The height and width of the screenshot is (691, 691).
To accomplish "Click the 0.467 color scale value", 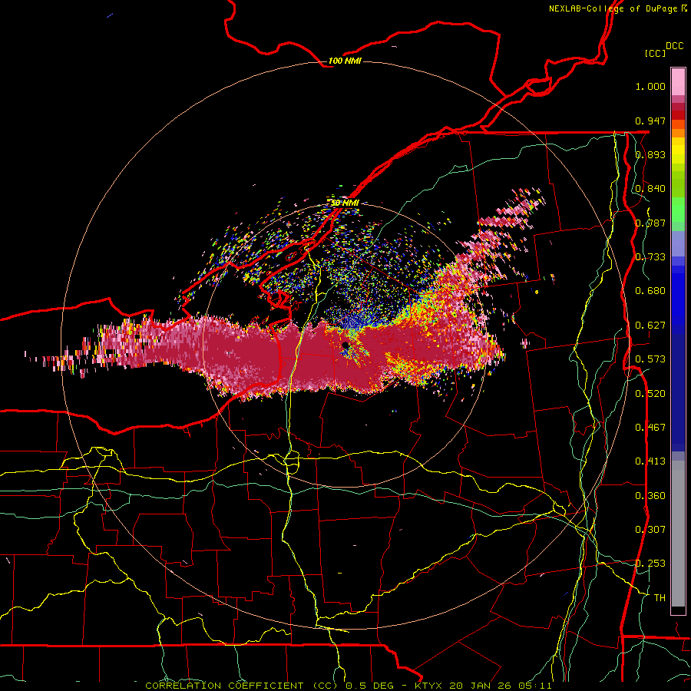I will [x=650, y=428].
